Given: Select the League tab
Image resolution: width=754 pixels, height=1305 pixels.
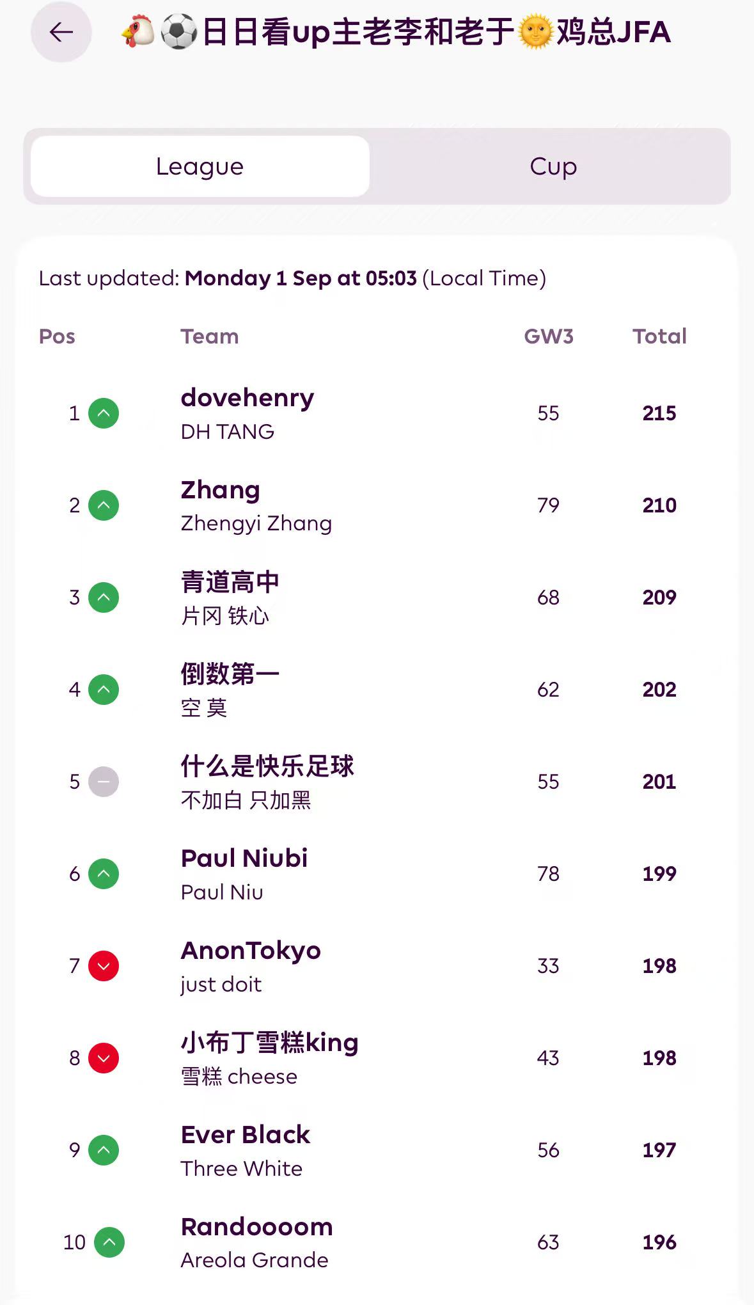Looking at the screenshot, I should pos(200,166).
